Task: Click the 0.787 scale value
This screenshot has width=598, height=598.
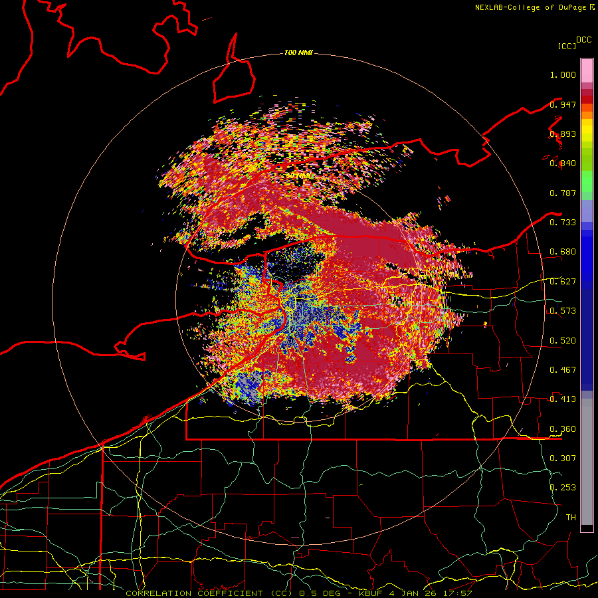Action: [x=563, y=193]
